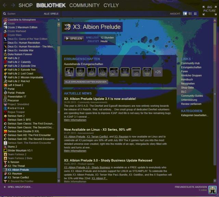Enter Big Picture mode
Screen dimensions: 219x197
[x=209, y=11]
